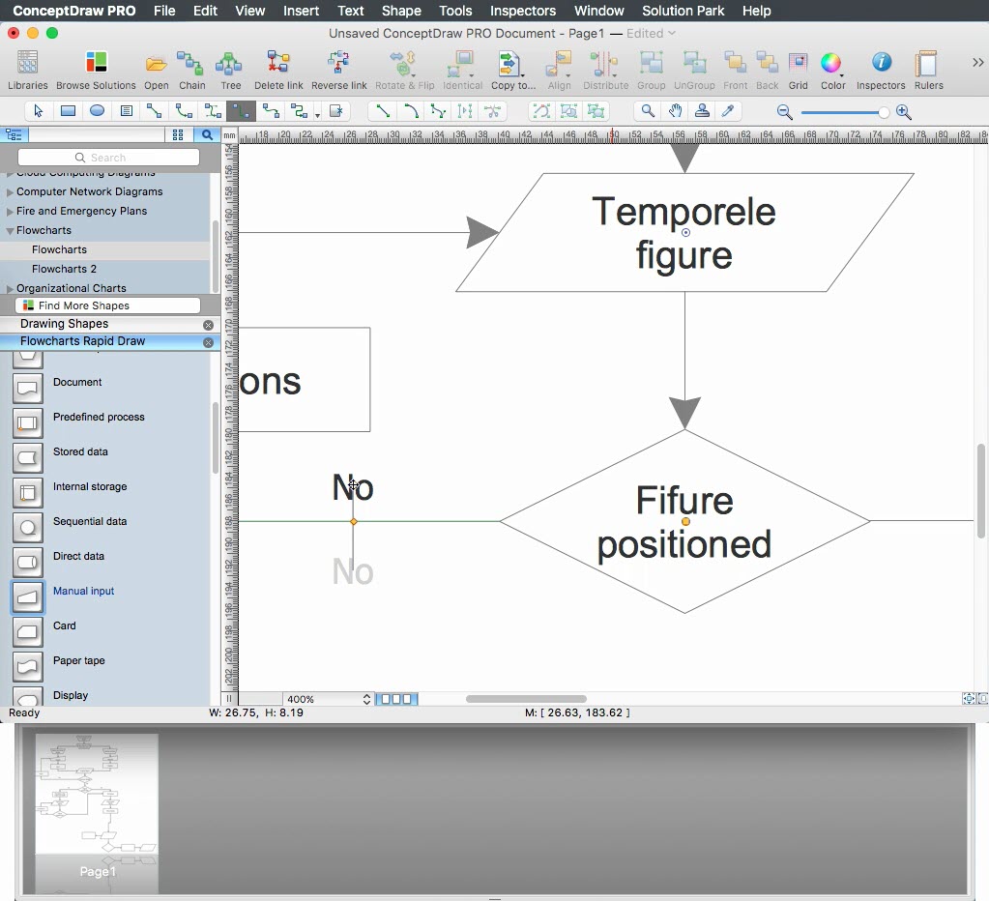Image resolution: width=989 pixels, height=901 pixels.
Task: Click the Open folder icon
Action: pyautogui.click(x=156, y=64)
